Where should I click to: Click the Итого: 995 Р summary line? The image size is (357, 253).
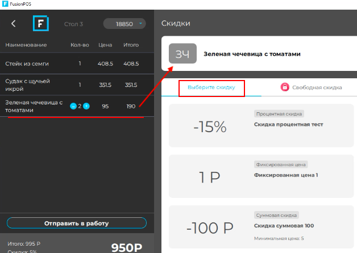click(x=24, y=244)
